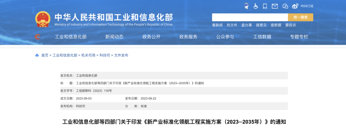Image resolution: width=346 pixels, height=135 pixels.
Task: Select document number 工信部联科〔2023〕118号
Action: point(94,91)
